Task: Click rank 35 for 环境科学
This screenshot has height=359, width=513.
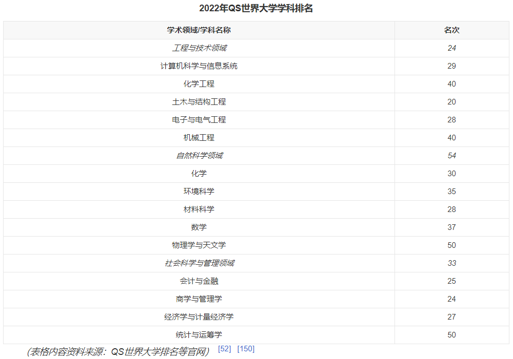Action: [452, 192]
